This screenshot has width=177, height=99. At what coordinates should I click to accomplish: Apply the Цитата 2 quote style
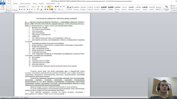pyautogui.click(x=152, y=8)
